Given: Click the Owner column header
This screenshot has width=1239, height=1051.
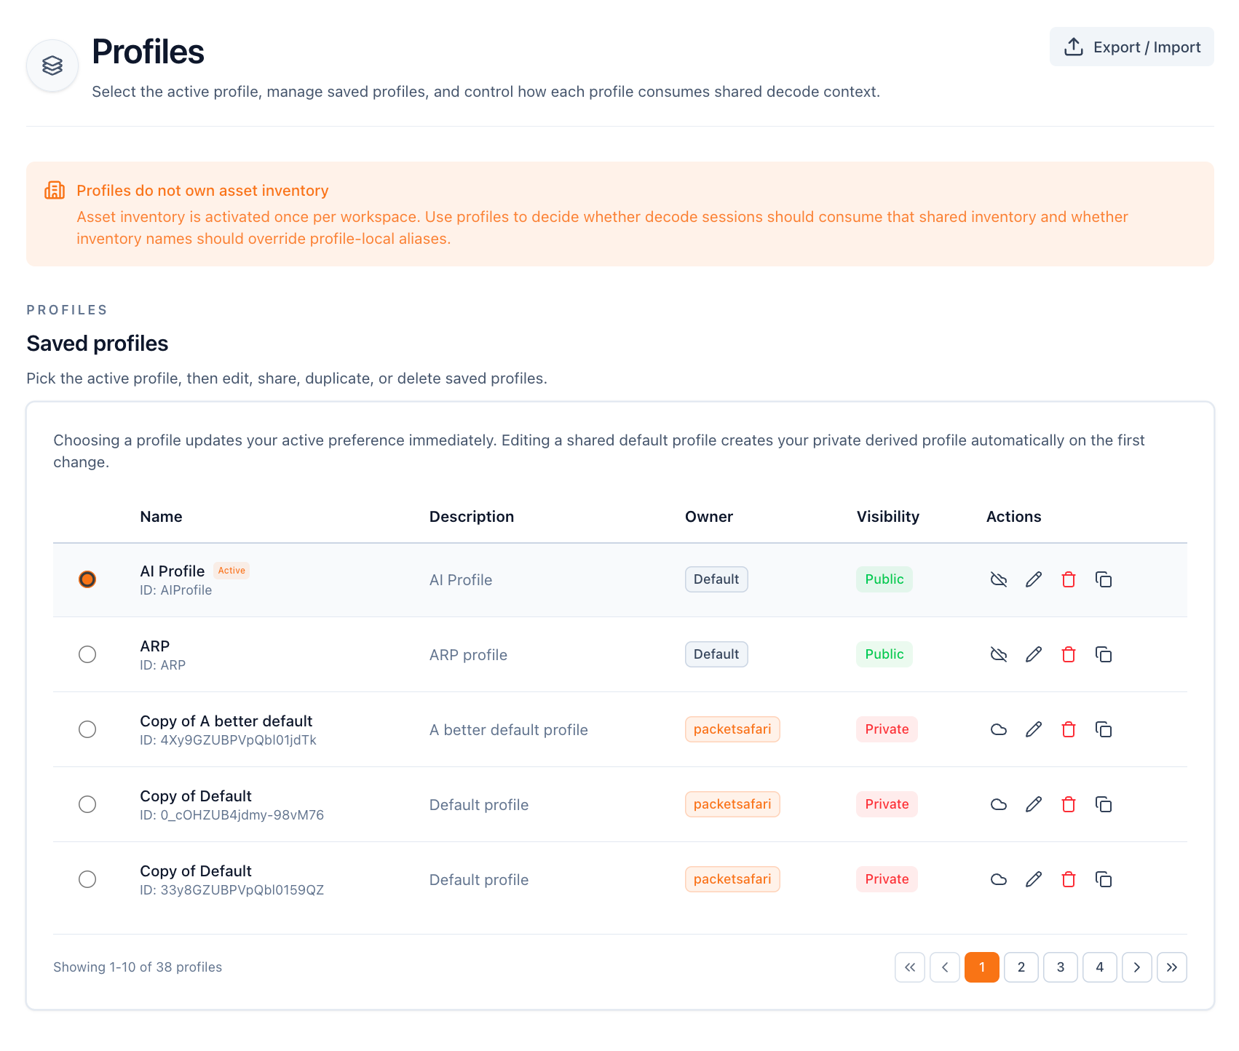Looking at the screenshot, I should click(x=709, y=517).
